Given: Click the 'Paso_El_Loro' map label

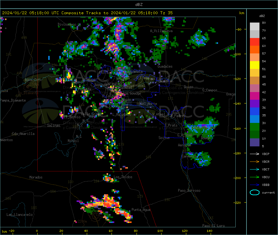Looking at the screenshot, I should [x=213, y=226].
